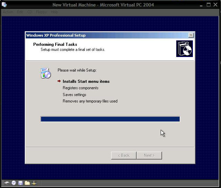The width and height of the screenshot is (221, 188).
Task: Click 'Saves settings' text
Action: [75, 95]
